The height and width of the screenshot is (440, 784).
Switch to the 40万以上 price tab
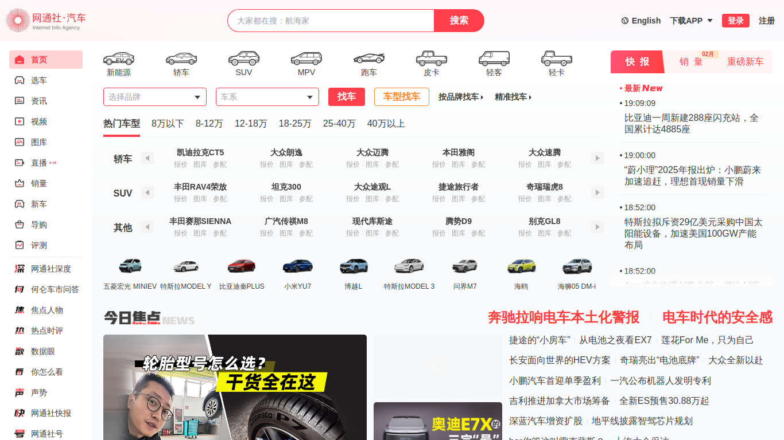(x=386, y=123)
